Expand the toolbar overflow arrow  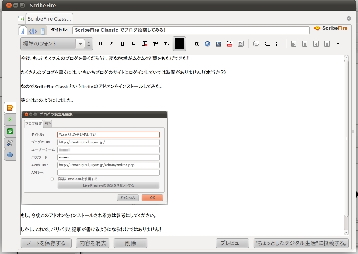(x=338, y=44)
